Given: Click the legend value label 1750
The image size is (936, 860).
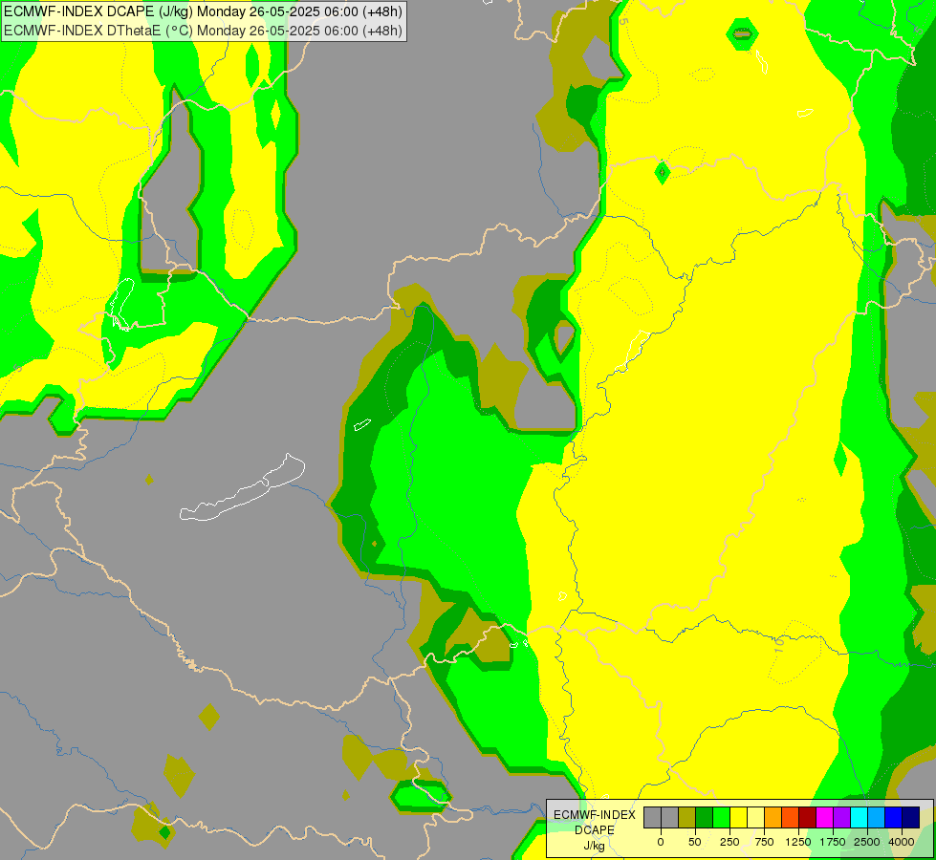Looking at the screenshot, I should (832, 842).
